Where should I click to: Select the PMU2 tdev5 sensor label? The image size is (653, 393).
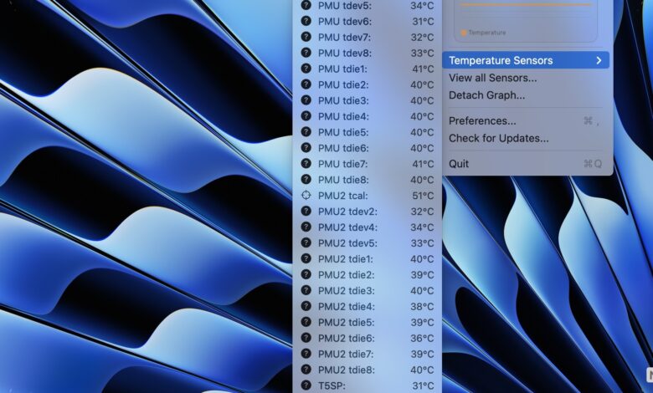[347, 242]
